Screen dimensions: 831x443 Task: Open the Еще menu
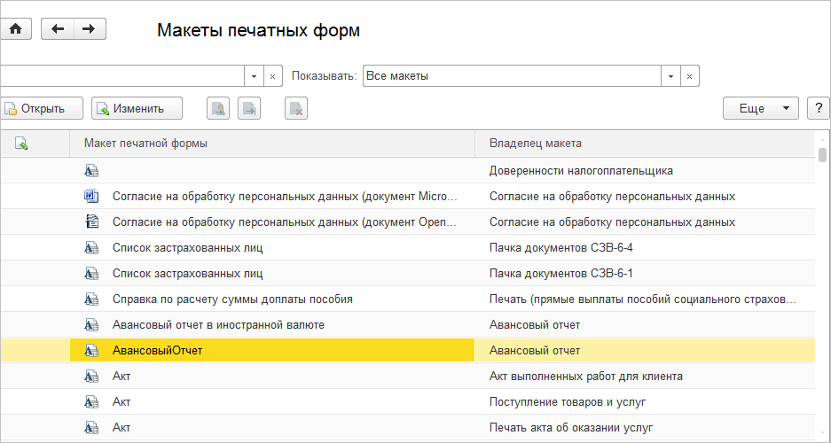[761, 108]
